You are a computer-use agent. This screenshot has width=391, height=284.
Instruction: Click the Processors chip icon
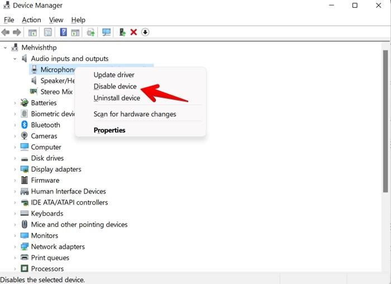point(25,268)
